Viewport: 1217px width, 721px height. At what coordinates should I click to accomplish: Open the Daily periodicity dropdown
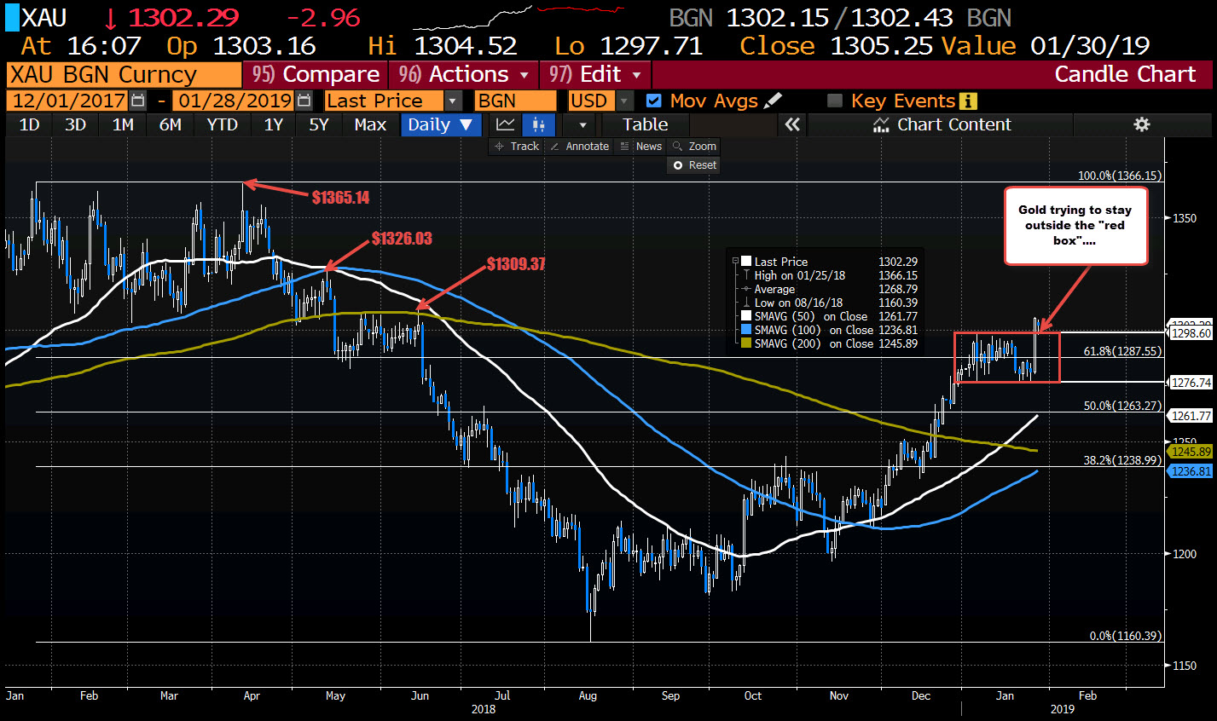pyautogui.click(x=441, y=124)
